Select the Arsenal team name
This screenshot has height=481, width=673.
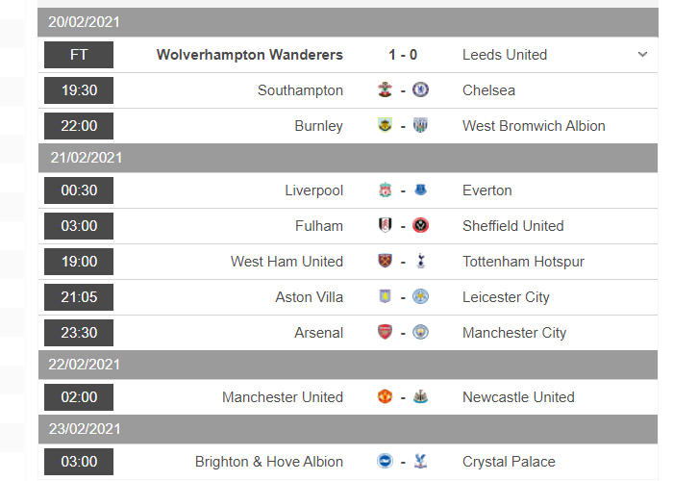click(x=318, y=333)
